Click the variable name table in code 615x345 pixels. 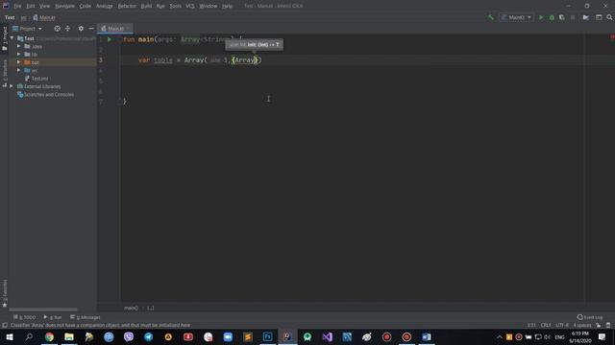coord(163,60)
